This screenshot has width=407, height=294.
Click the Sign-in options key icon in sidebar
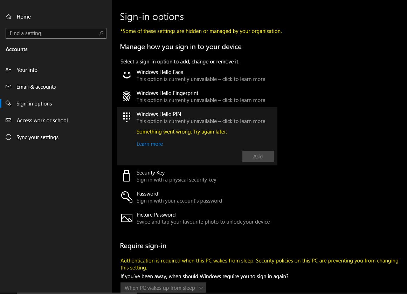pos(8,104)
